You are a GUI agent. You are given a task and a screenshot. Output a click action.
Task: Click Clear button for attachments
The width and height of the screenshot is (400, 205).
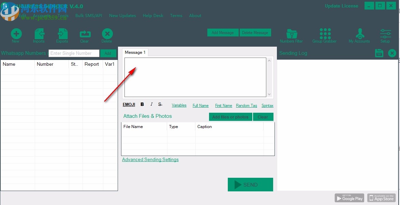pyautogui.click(x=263, y=117)
